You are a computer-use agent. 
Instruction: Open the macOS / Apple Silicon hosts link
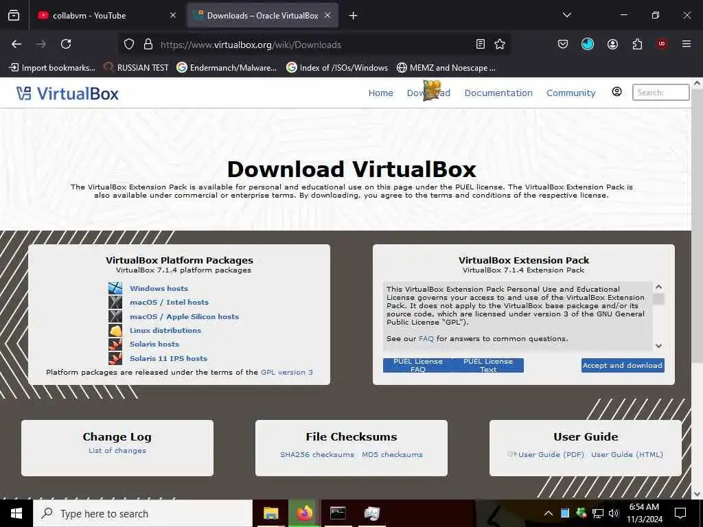(184, 316)
